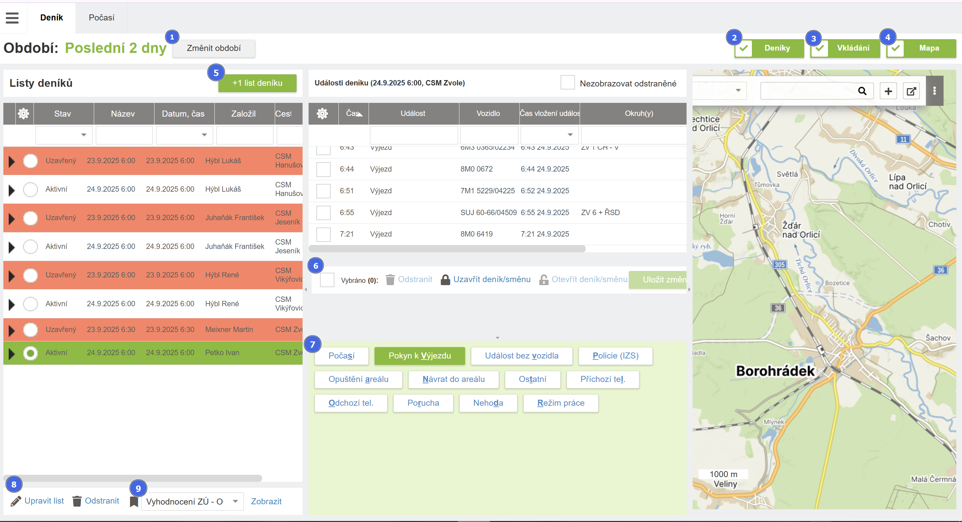Screen dimensions: 962x522
Task: Click the plus icon on map toolbar
Action: 888,91
